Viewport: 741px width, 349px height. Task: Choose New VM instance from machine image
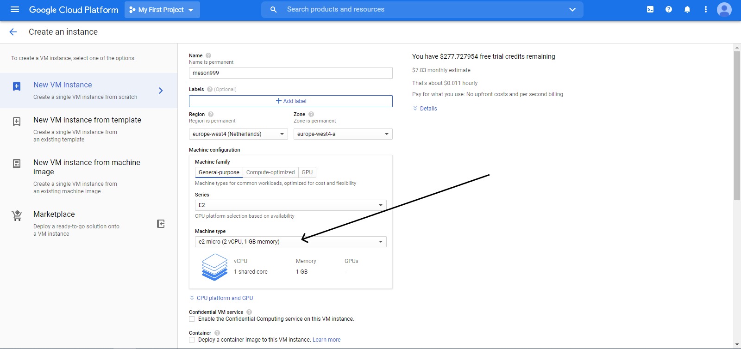[88, 177]
